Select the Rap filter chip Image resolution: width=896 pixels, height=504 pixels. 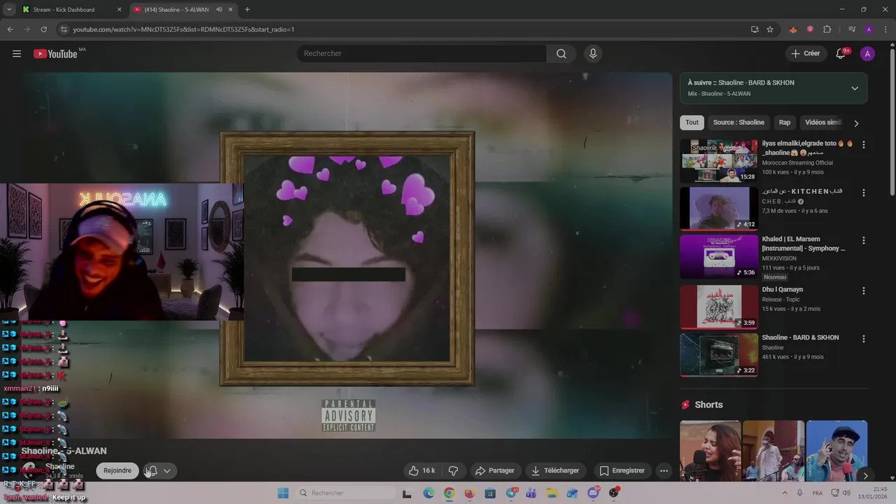coord(785,122)
